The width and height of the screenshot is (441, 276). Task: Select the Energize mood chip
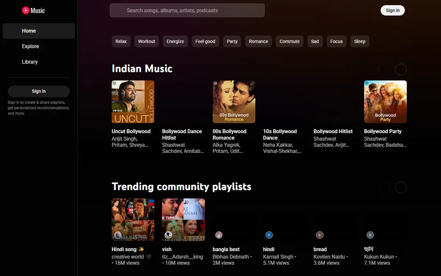pyautogui.click(x=175, y=41)
